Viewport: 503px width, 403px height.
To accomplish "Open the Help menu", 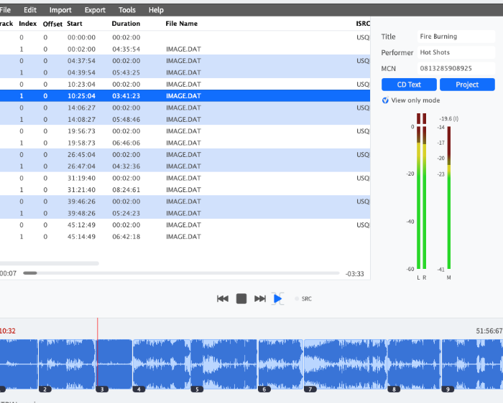I will pos(156,10).
